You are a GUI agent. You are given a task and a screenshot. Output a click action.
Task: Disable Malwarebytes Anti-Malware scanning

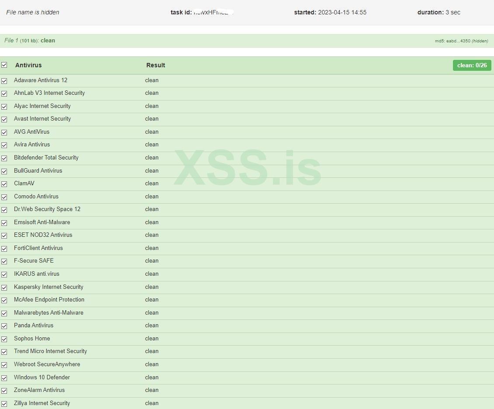[4, 313]
